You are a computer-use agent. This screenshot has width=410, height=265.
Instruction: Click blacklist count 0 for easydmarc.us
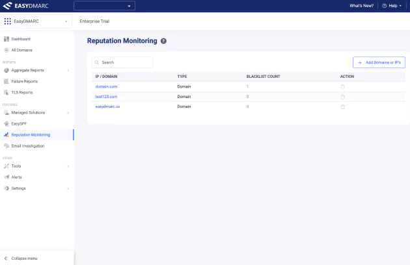247,107
